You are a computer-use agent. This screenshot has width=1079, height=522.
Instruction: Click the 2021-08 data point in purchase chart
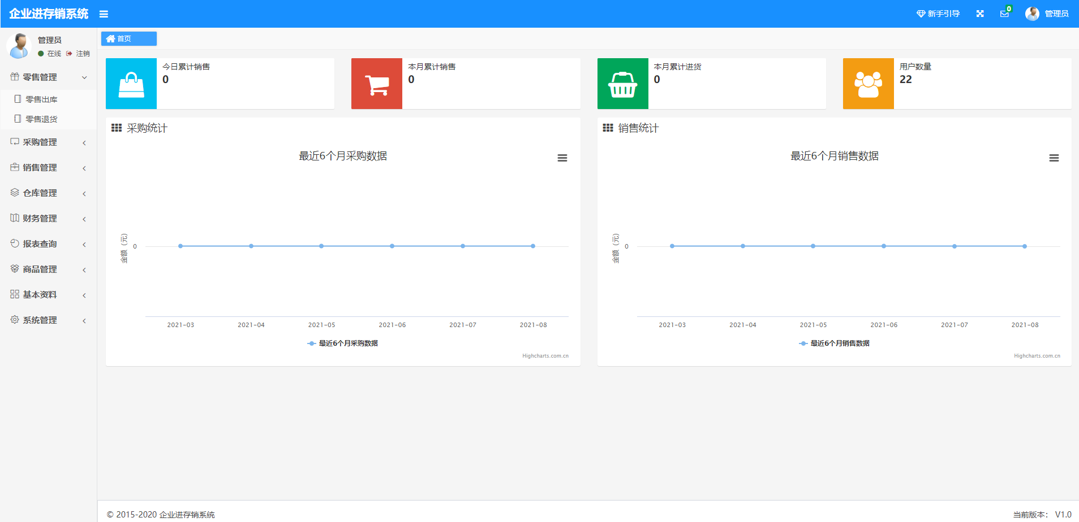pyautogui.click(x=533, y=246)
